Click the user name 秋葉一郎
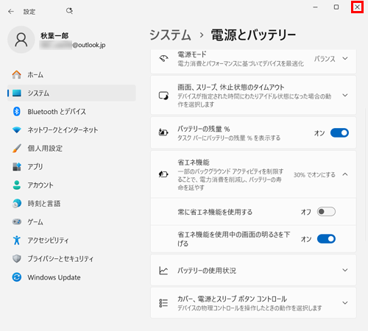 pos(54,36)
